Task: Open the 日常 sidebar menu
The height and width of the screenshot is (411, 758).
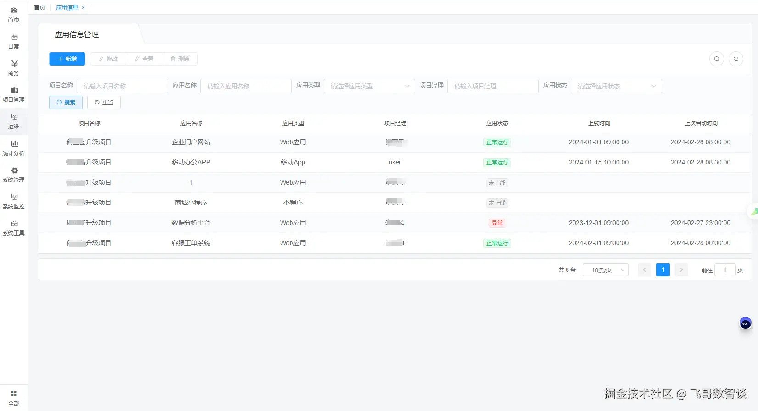Action: (x=14, y=41)
